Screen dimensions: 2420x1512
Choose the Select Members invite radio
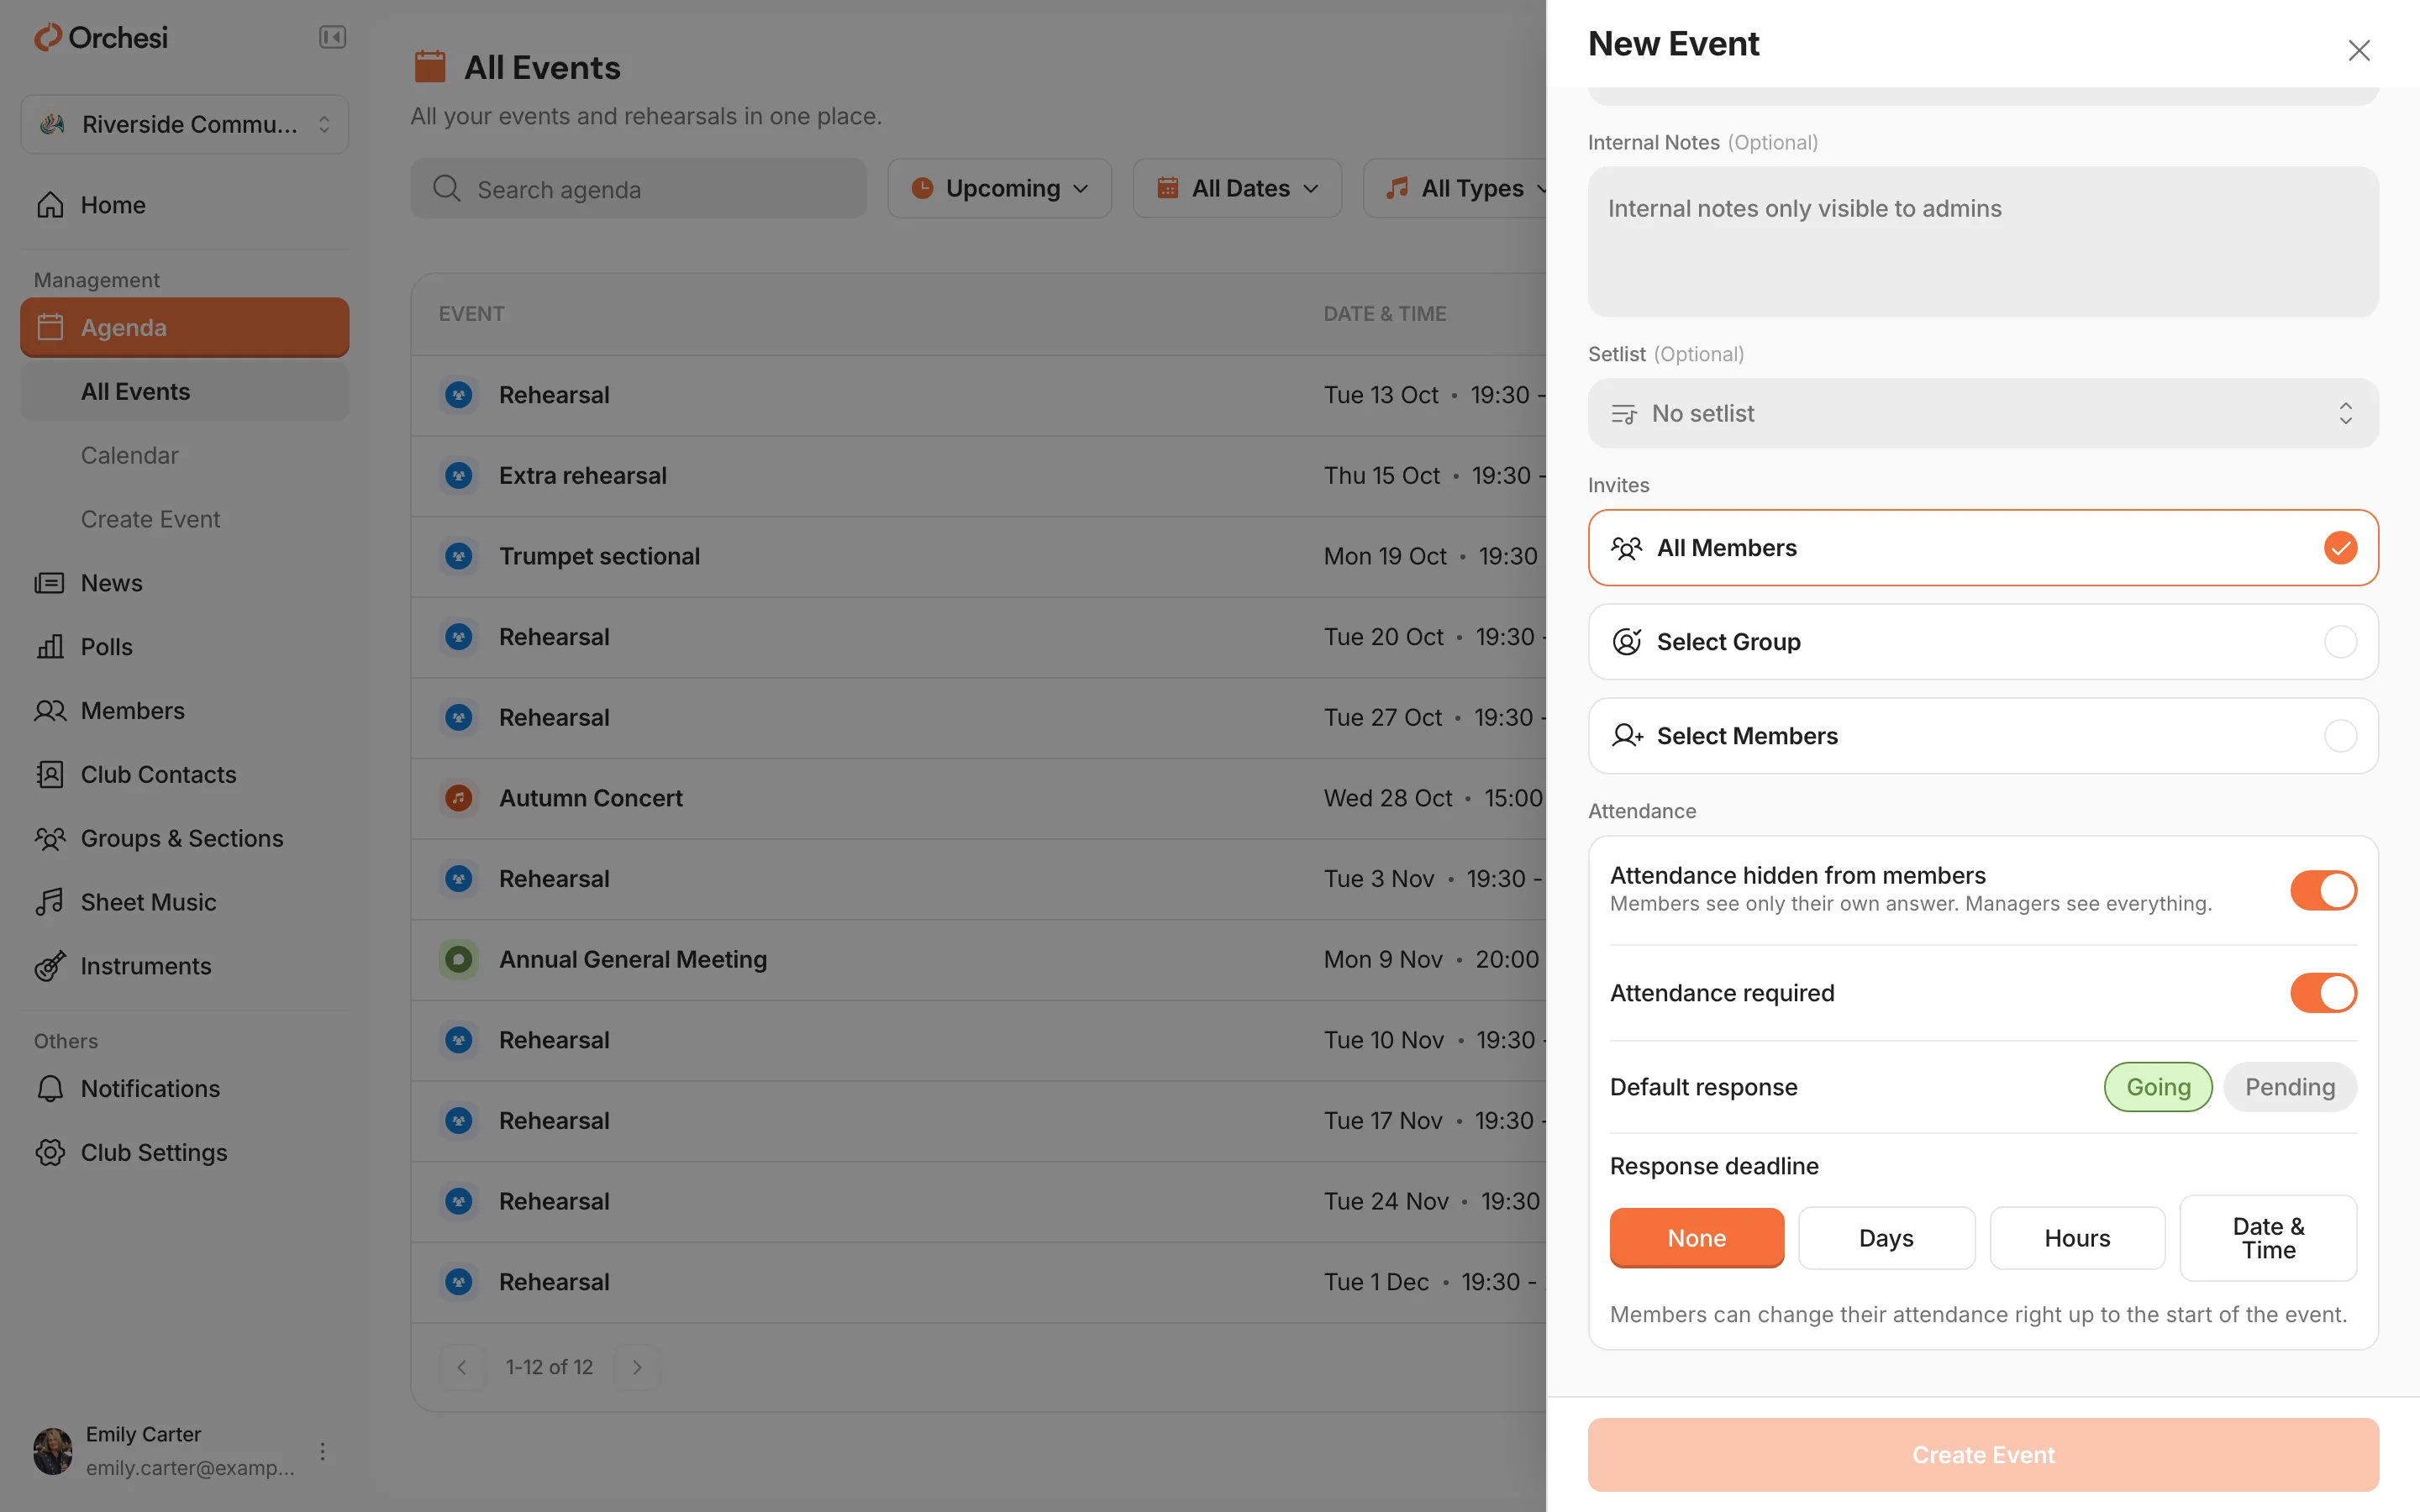point(2340,736)
